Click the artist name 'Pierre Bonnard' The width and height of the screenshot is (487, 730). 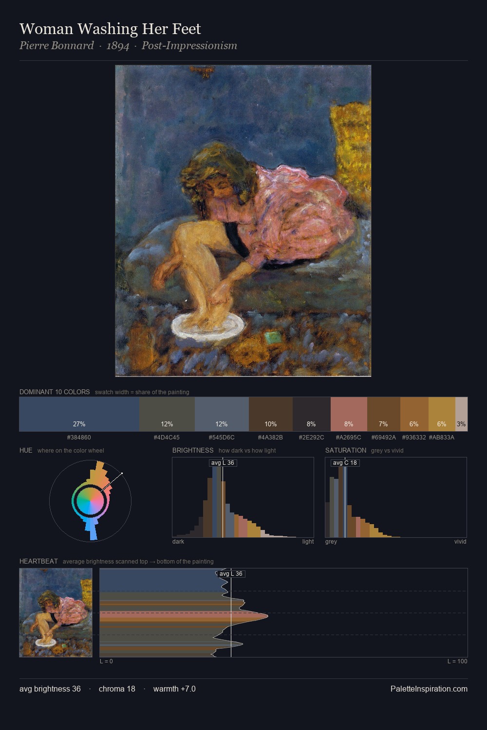(x=56, y=46)
